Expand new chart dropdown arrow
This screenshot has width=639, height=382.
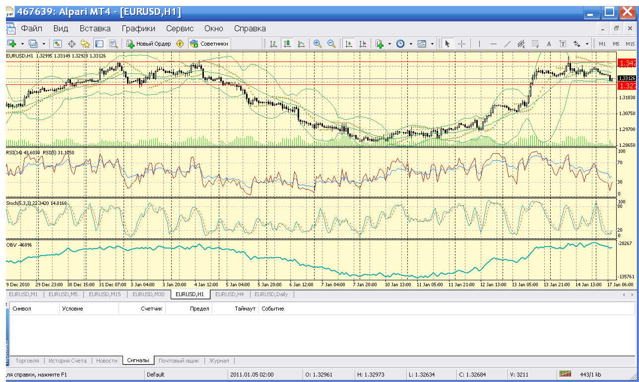click(22, 44)
